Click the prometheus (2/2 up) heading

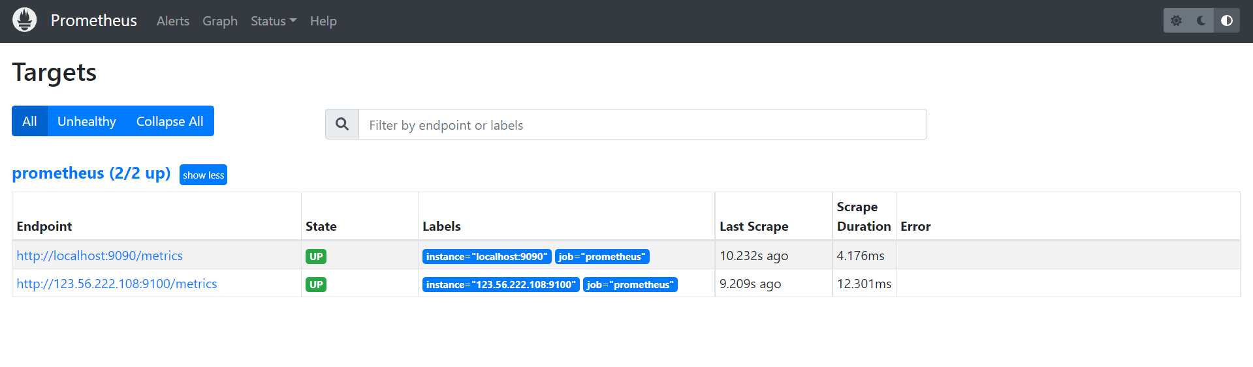pos(91,173)
